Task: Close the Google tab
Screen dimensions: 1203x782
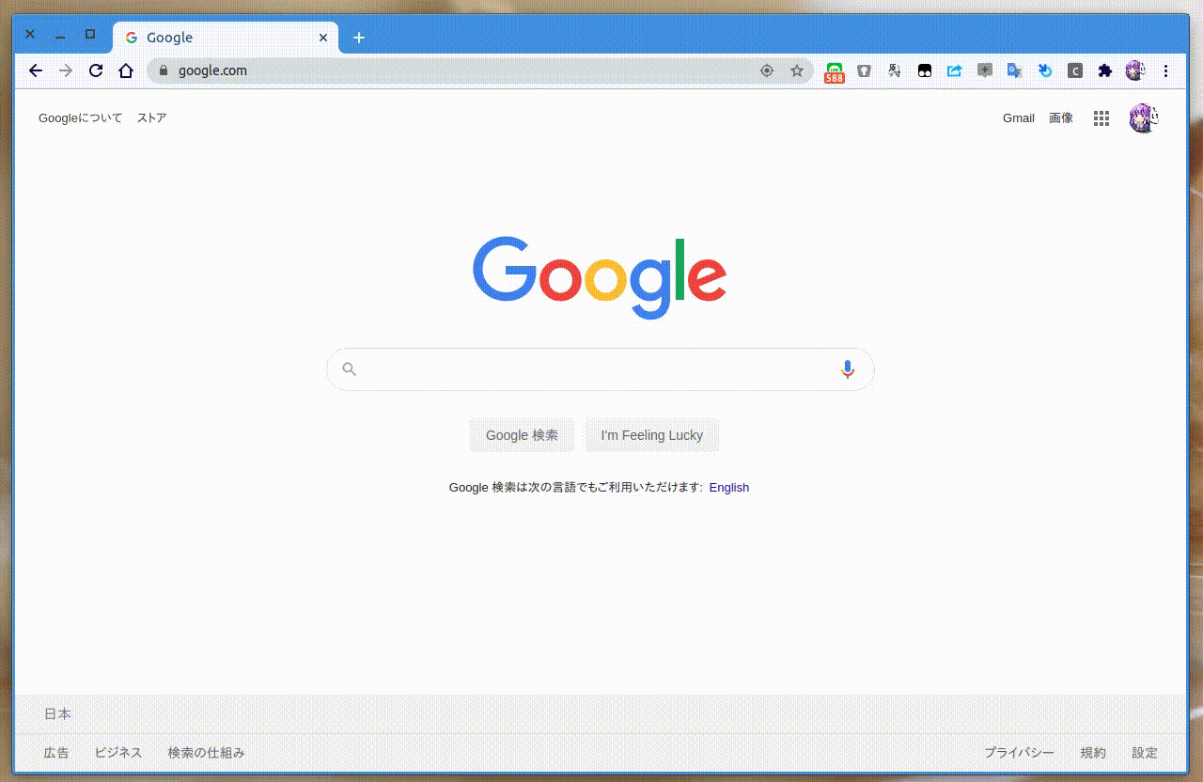Action: click(323, 38)
